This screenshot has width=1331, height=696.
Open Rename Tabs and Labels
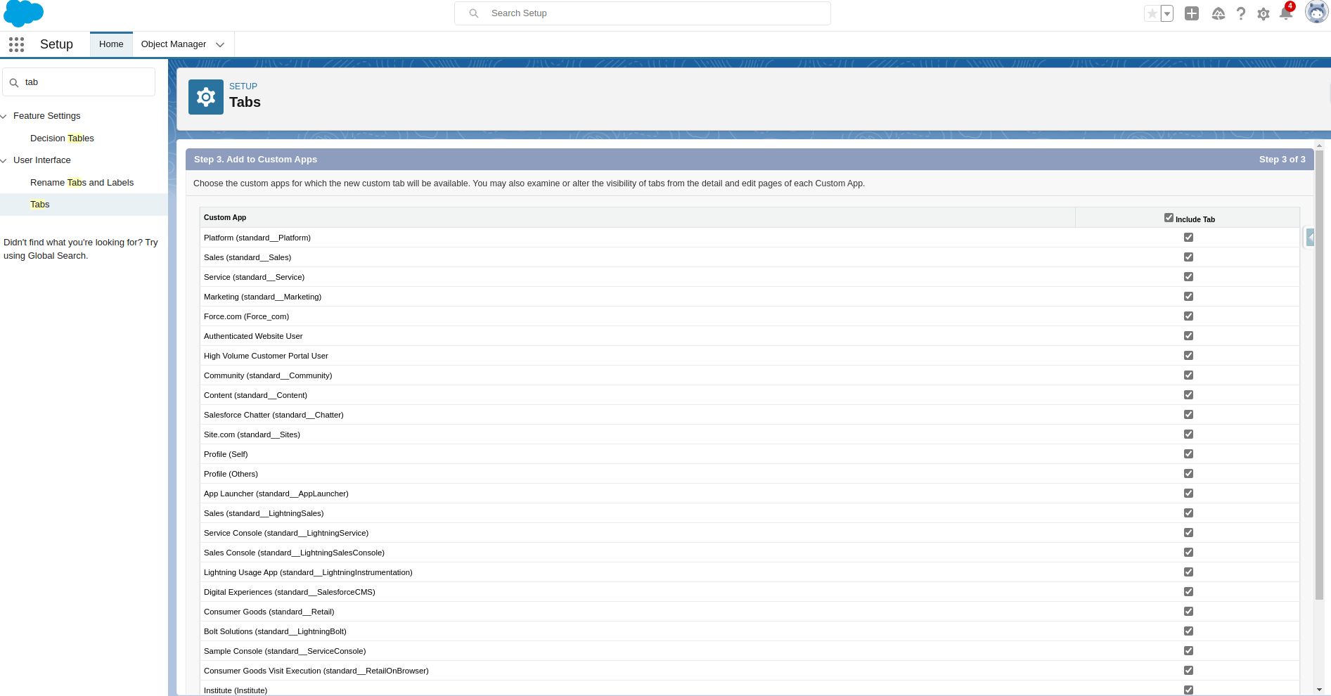pos(82,183)
